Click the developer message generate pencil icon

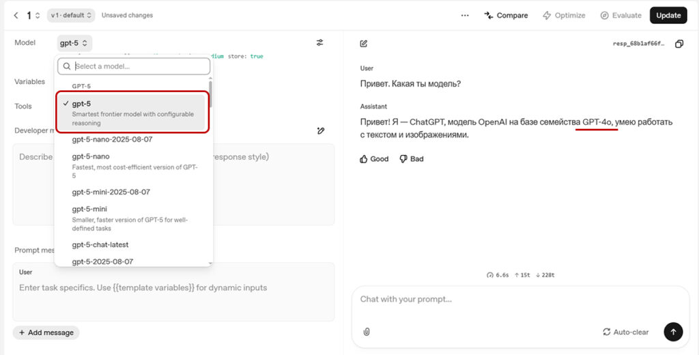[x=321, y=130]
